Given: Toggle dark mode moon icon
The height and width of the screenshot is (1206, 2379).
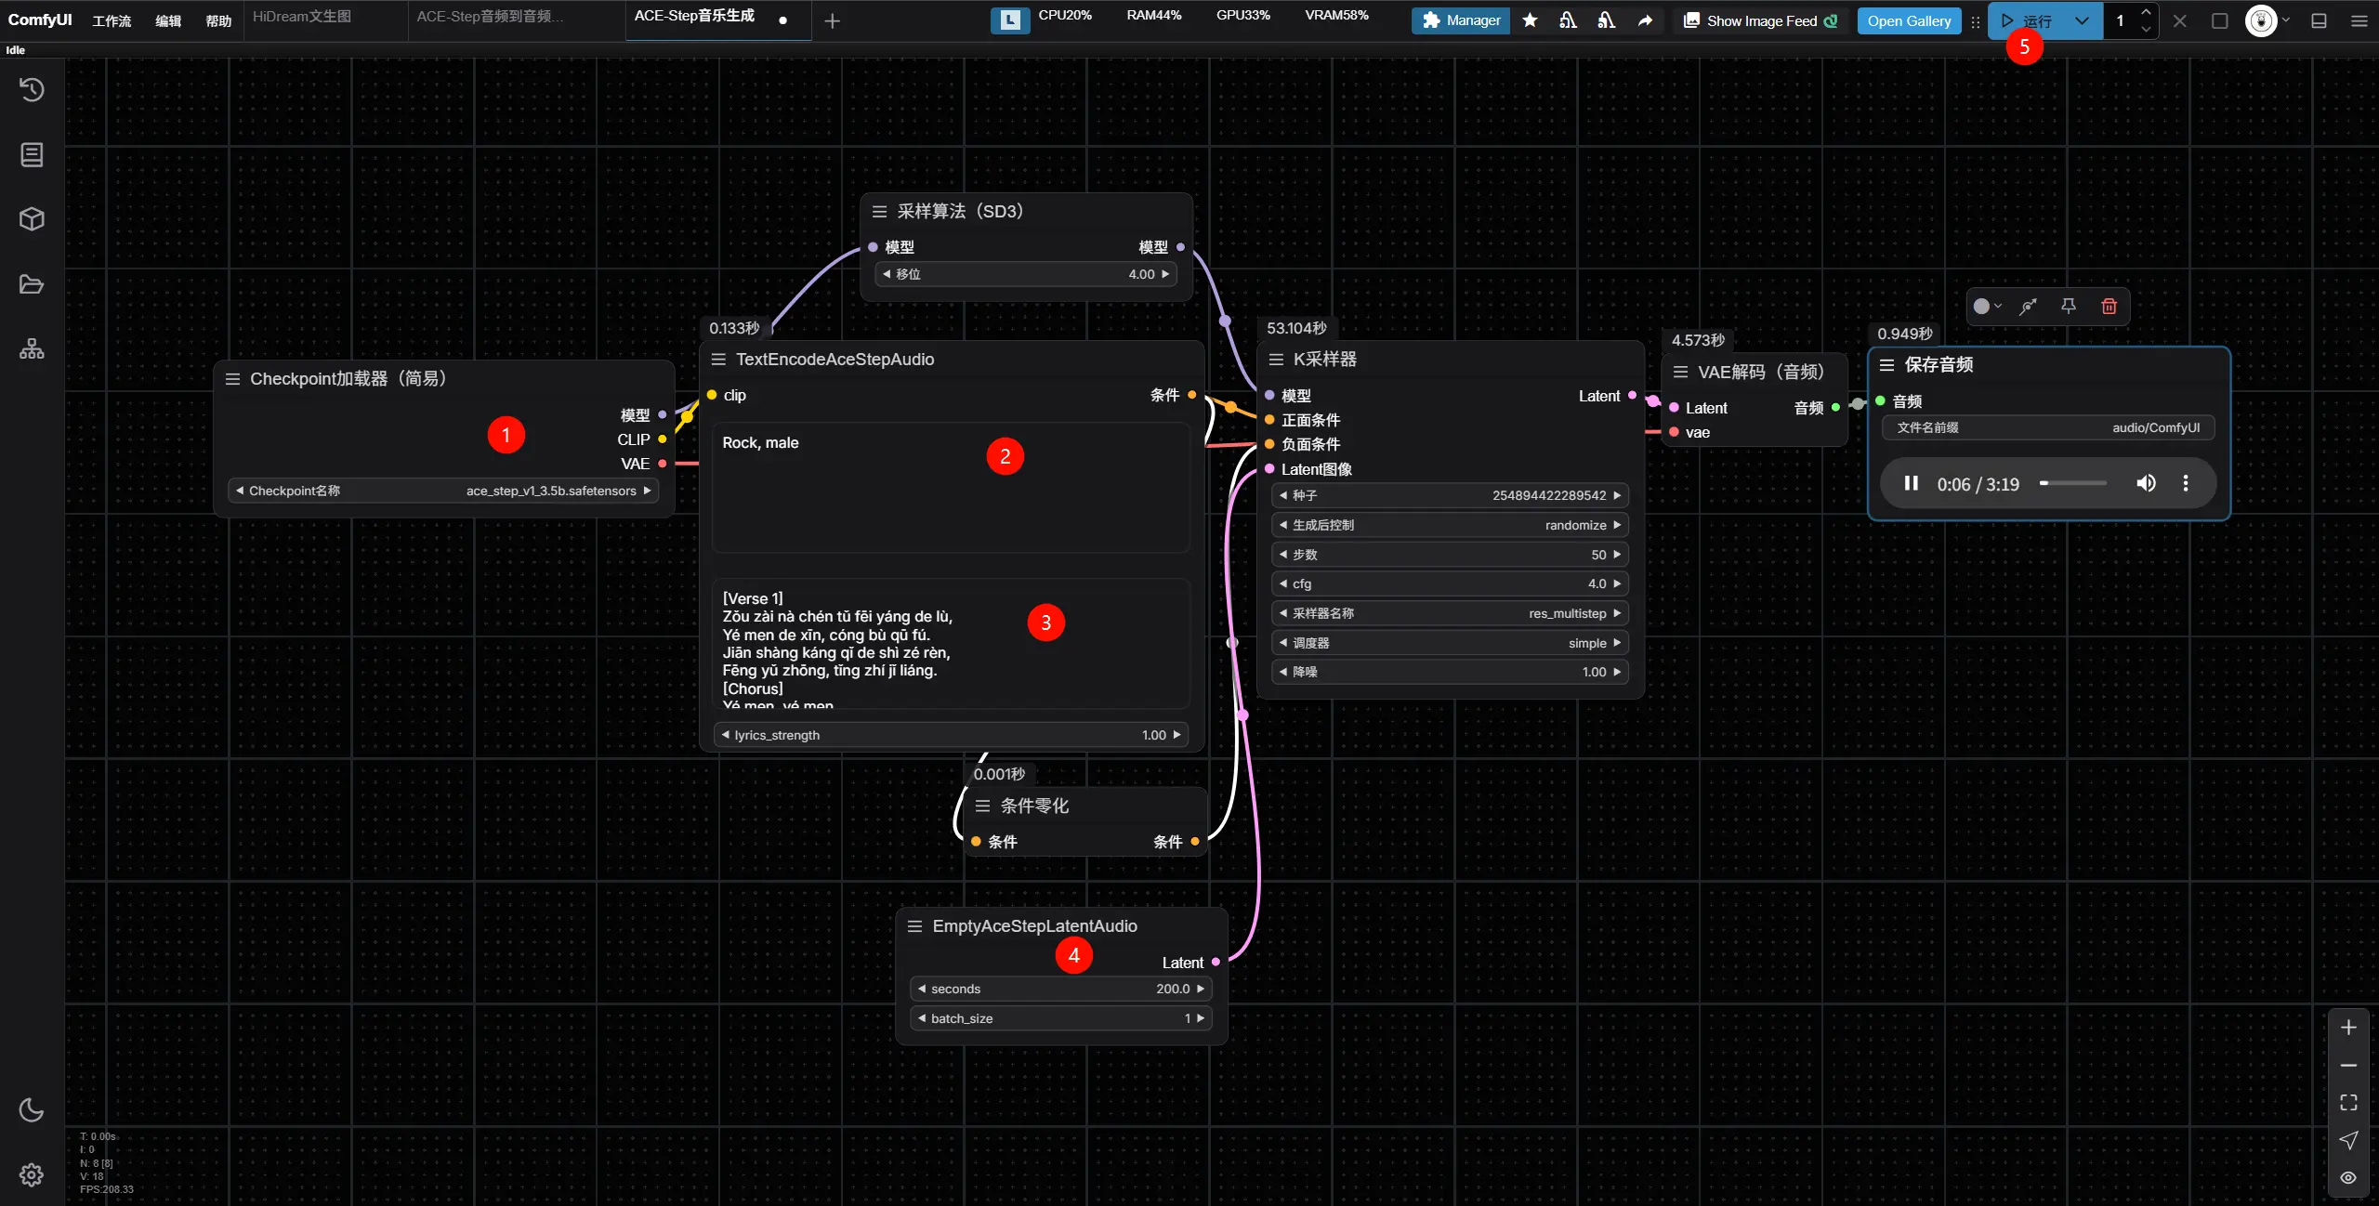Looking at the screenshot, I should tap(32, 1109).
